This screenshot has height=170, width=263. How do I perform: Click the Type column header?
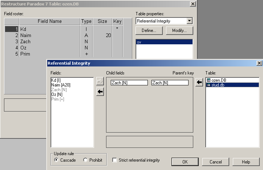pos(86,21)
